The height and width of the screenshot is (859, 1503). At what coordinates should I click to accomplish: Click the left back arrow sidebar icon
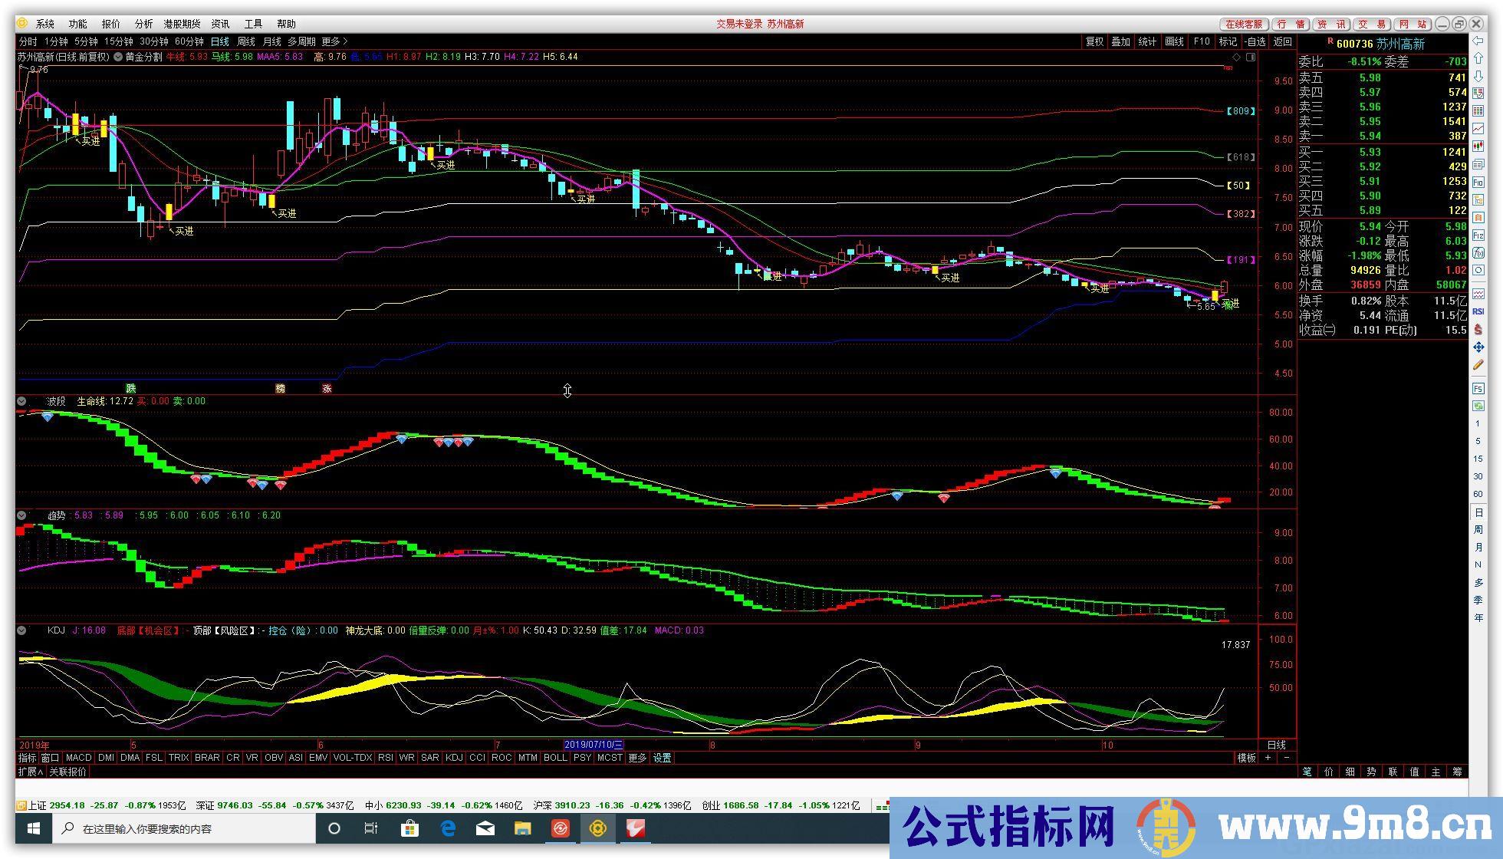click(1478, 41)
